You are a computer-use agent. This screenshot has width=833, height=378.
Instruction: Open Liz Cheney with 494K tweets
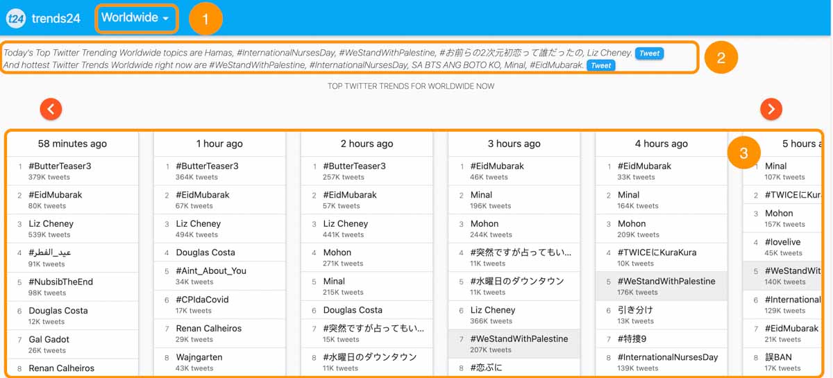pos(198,224)
